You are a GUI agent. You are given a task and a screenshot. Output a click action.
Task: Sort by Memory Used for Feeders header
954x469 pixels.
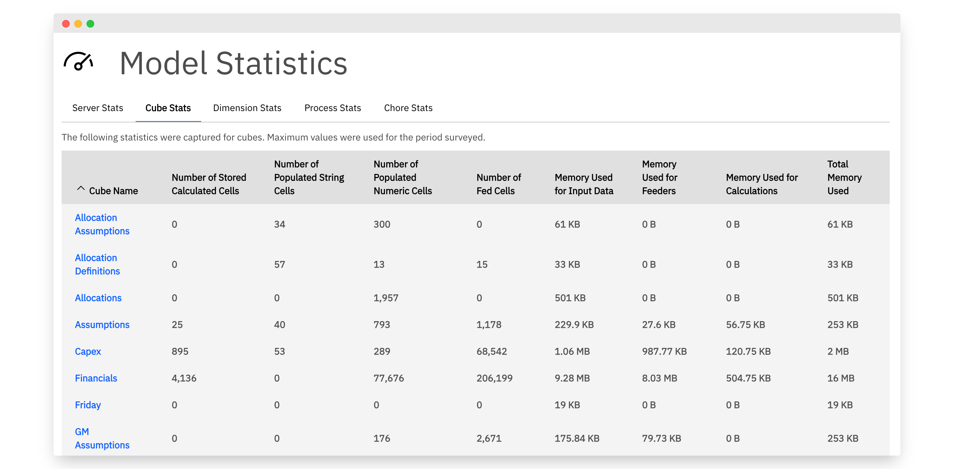coord(659,177)
